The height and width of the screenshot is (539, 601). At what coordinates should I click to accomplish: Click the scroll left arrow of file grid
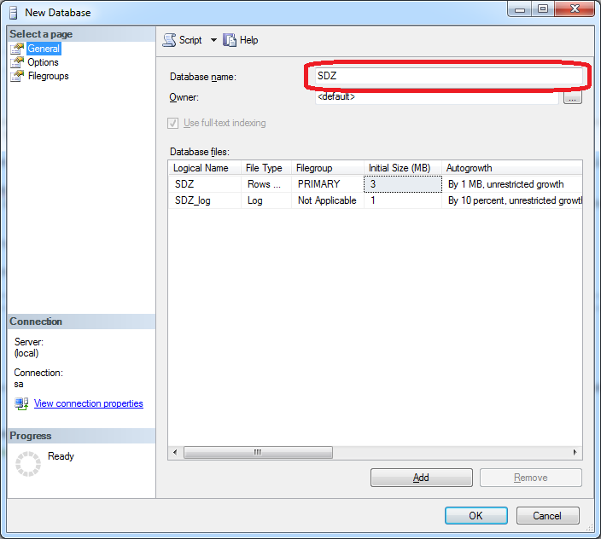pyautogui.click(x=175, y=453)
